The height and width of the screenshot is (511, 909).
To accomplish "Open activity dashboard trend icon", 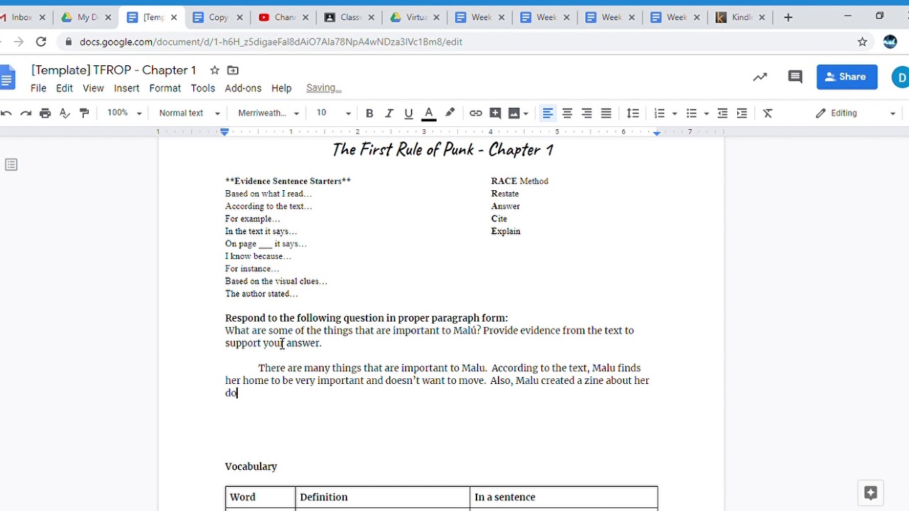I will (760, 77).
